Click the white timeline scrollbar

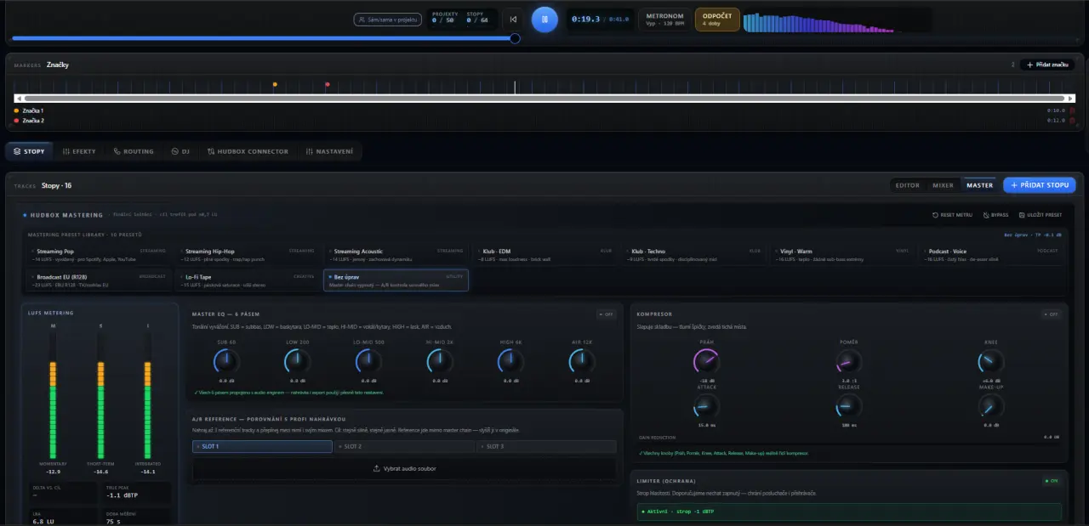544,99
